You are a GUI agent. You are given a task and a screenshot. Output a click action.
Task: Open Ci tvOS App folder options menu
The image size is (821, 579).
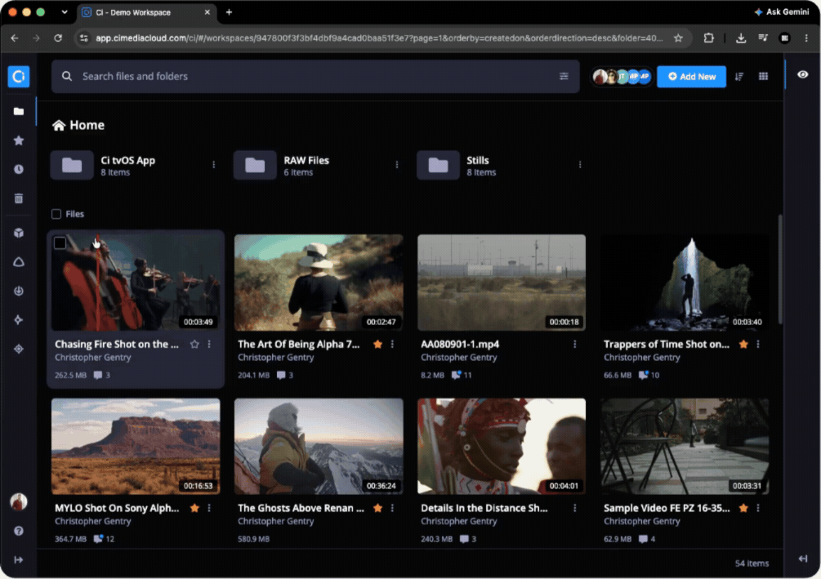tap(214, 165)
